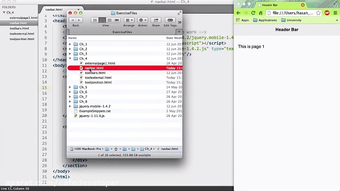This screenshot has width=340, height=191.
Task: Click the Edit Tags toolbar button
Action: 170,20
